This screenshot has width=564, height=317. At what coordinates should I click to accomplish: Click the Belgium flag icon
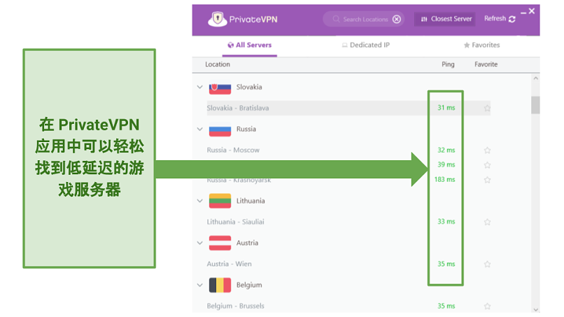pos(220,286)
